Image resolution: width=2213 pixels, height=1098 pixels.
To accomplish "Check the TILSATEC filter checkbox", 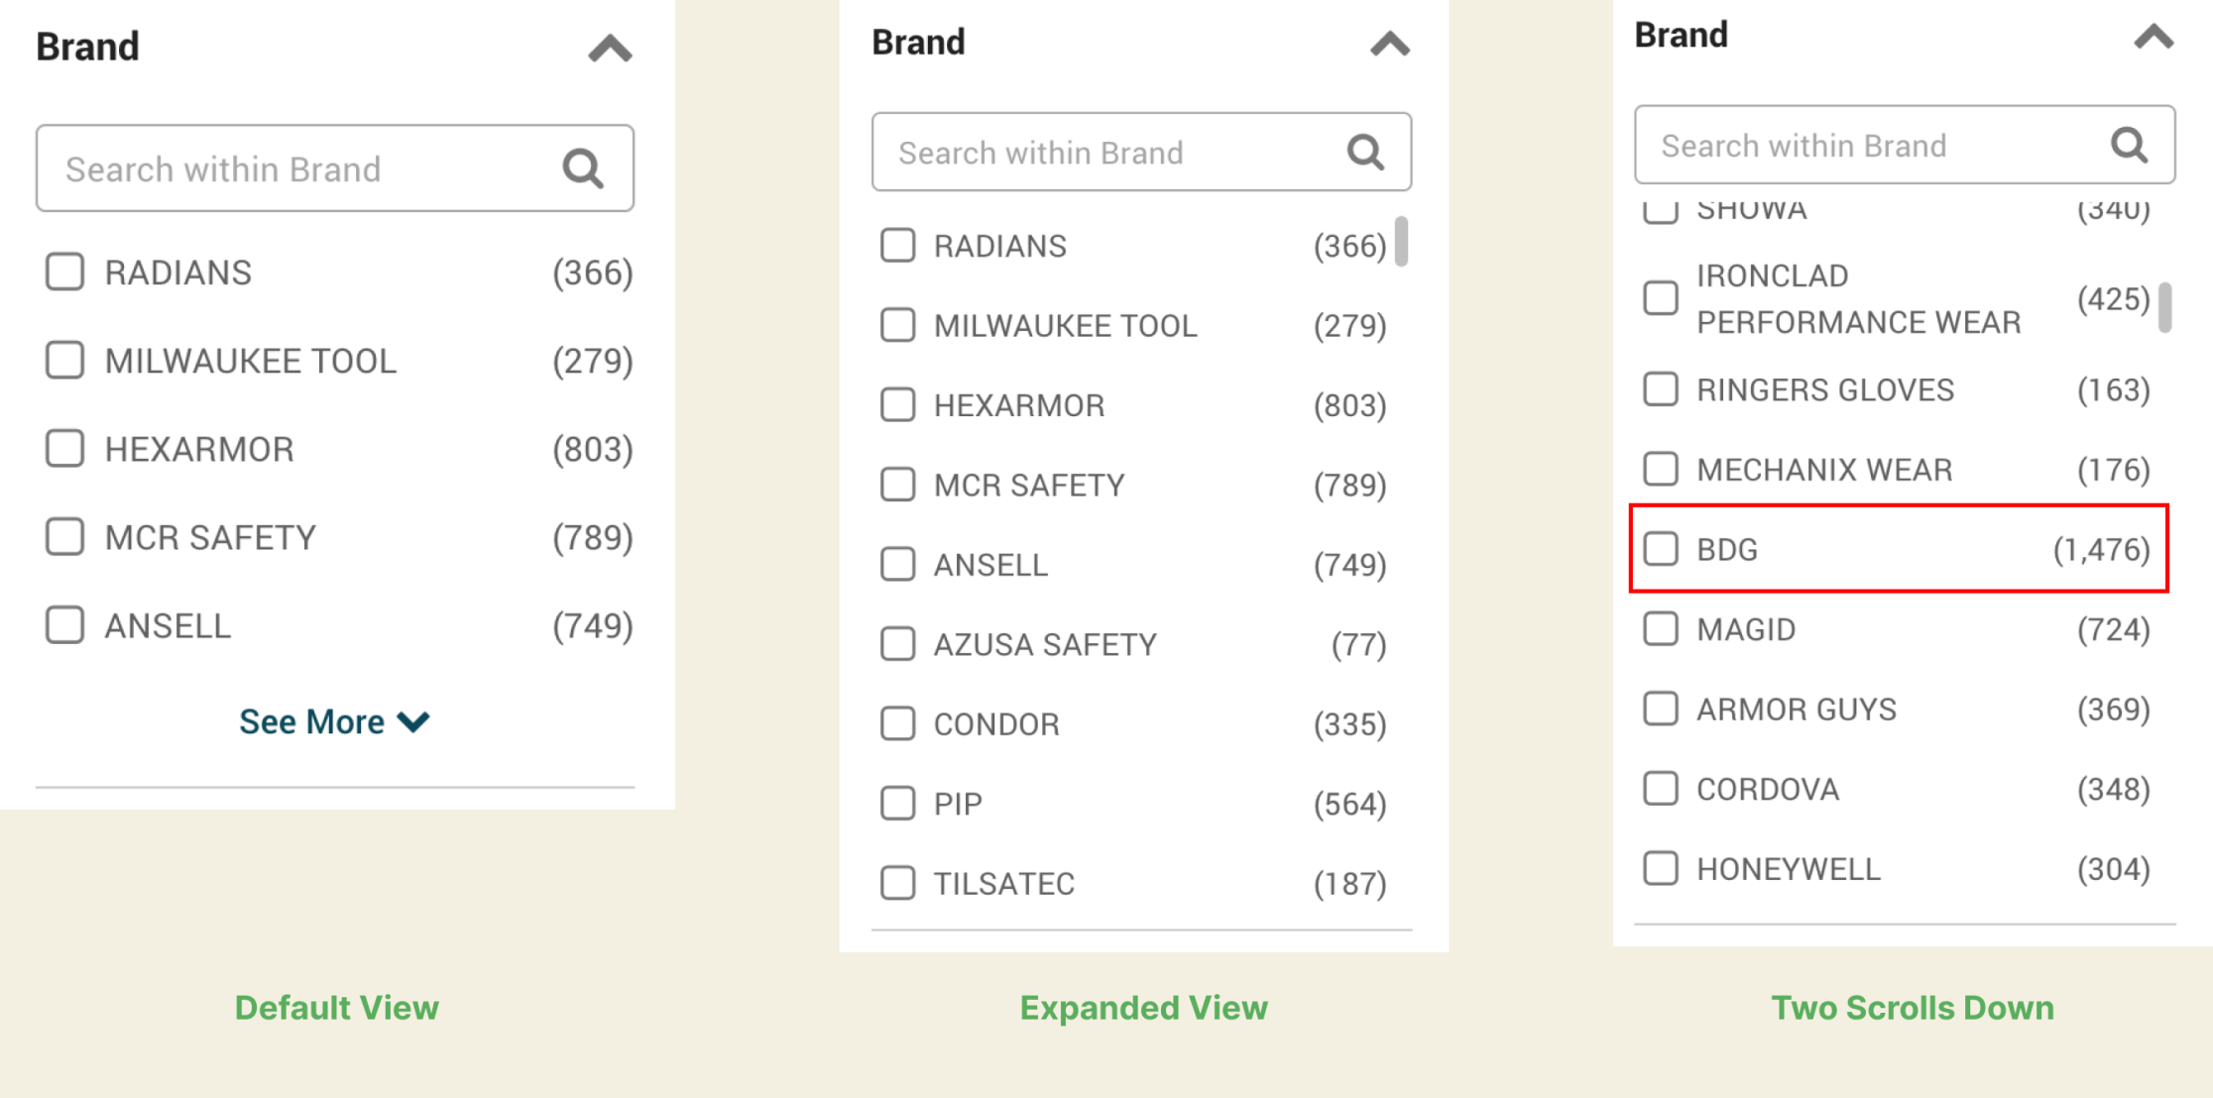I will [897, 882].
